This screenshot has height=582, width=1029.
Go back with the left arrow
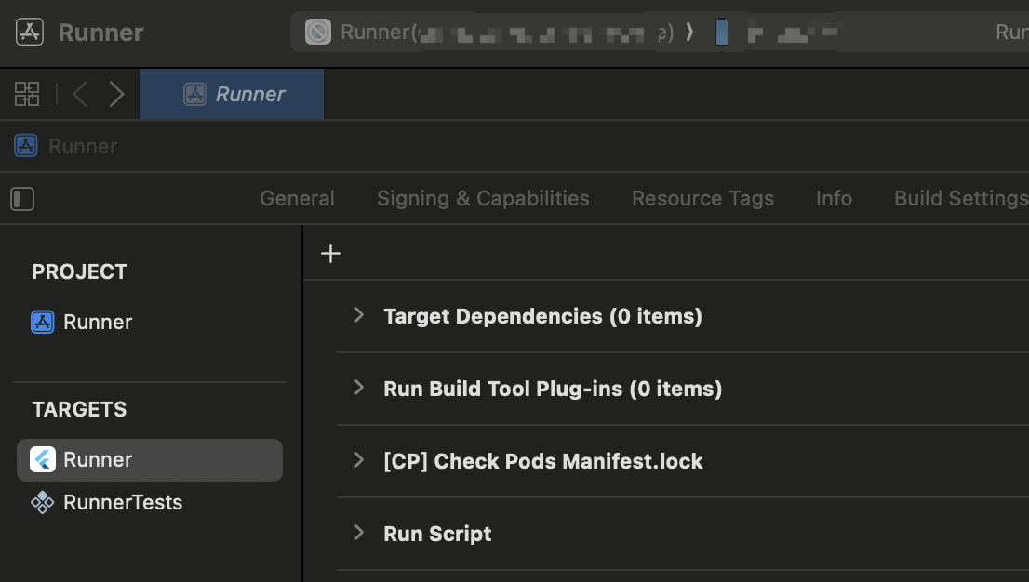click(80, 94)
